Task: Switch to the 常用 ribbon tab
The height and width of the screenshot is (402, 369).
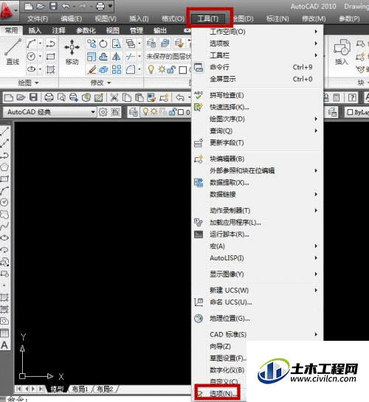Action: tap(11, 30)
